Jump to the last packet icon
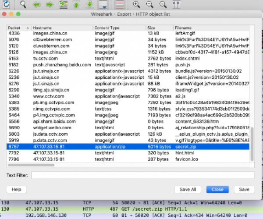The image size is (263, 219). [x=89, y=5]
